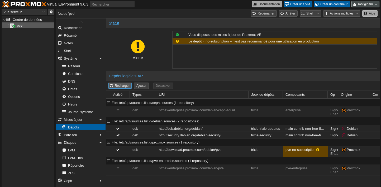Image resolution: width=381 pixels, height=187 pixels.
Task: Click the Dépôts copy icon in the menu
Action: tap(64, 127)
